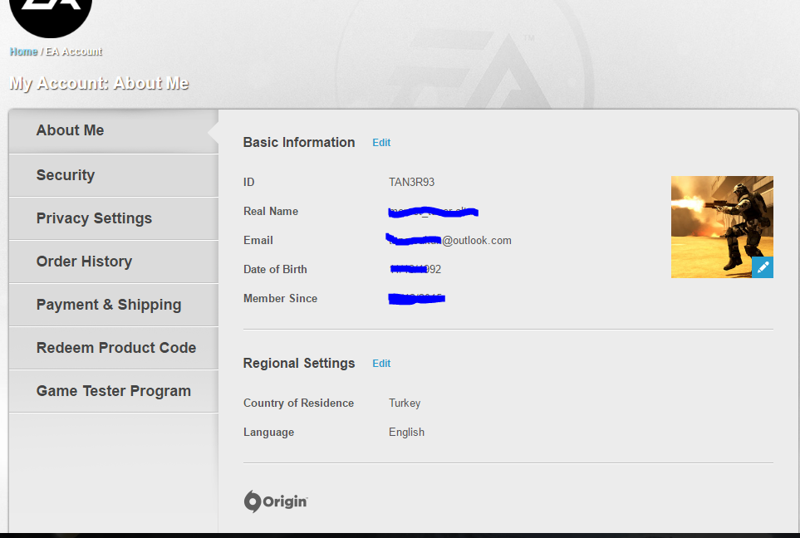The width and height of the screenshot is (800, 538).
Task: Click the Member Since label
Action: (x=280, y=298)
